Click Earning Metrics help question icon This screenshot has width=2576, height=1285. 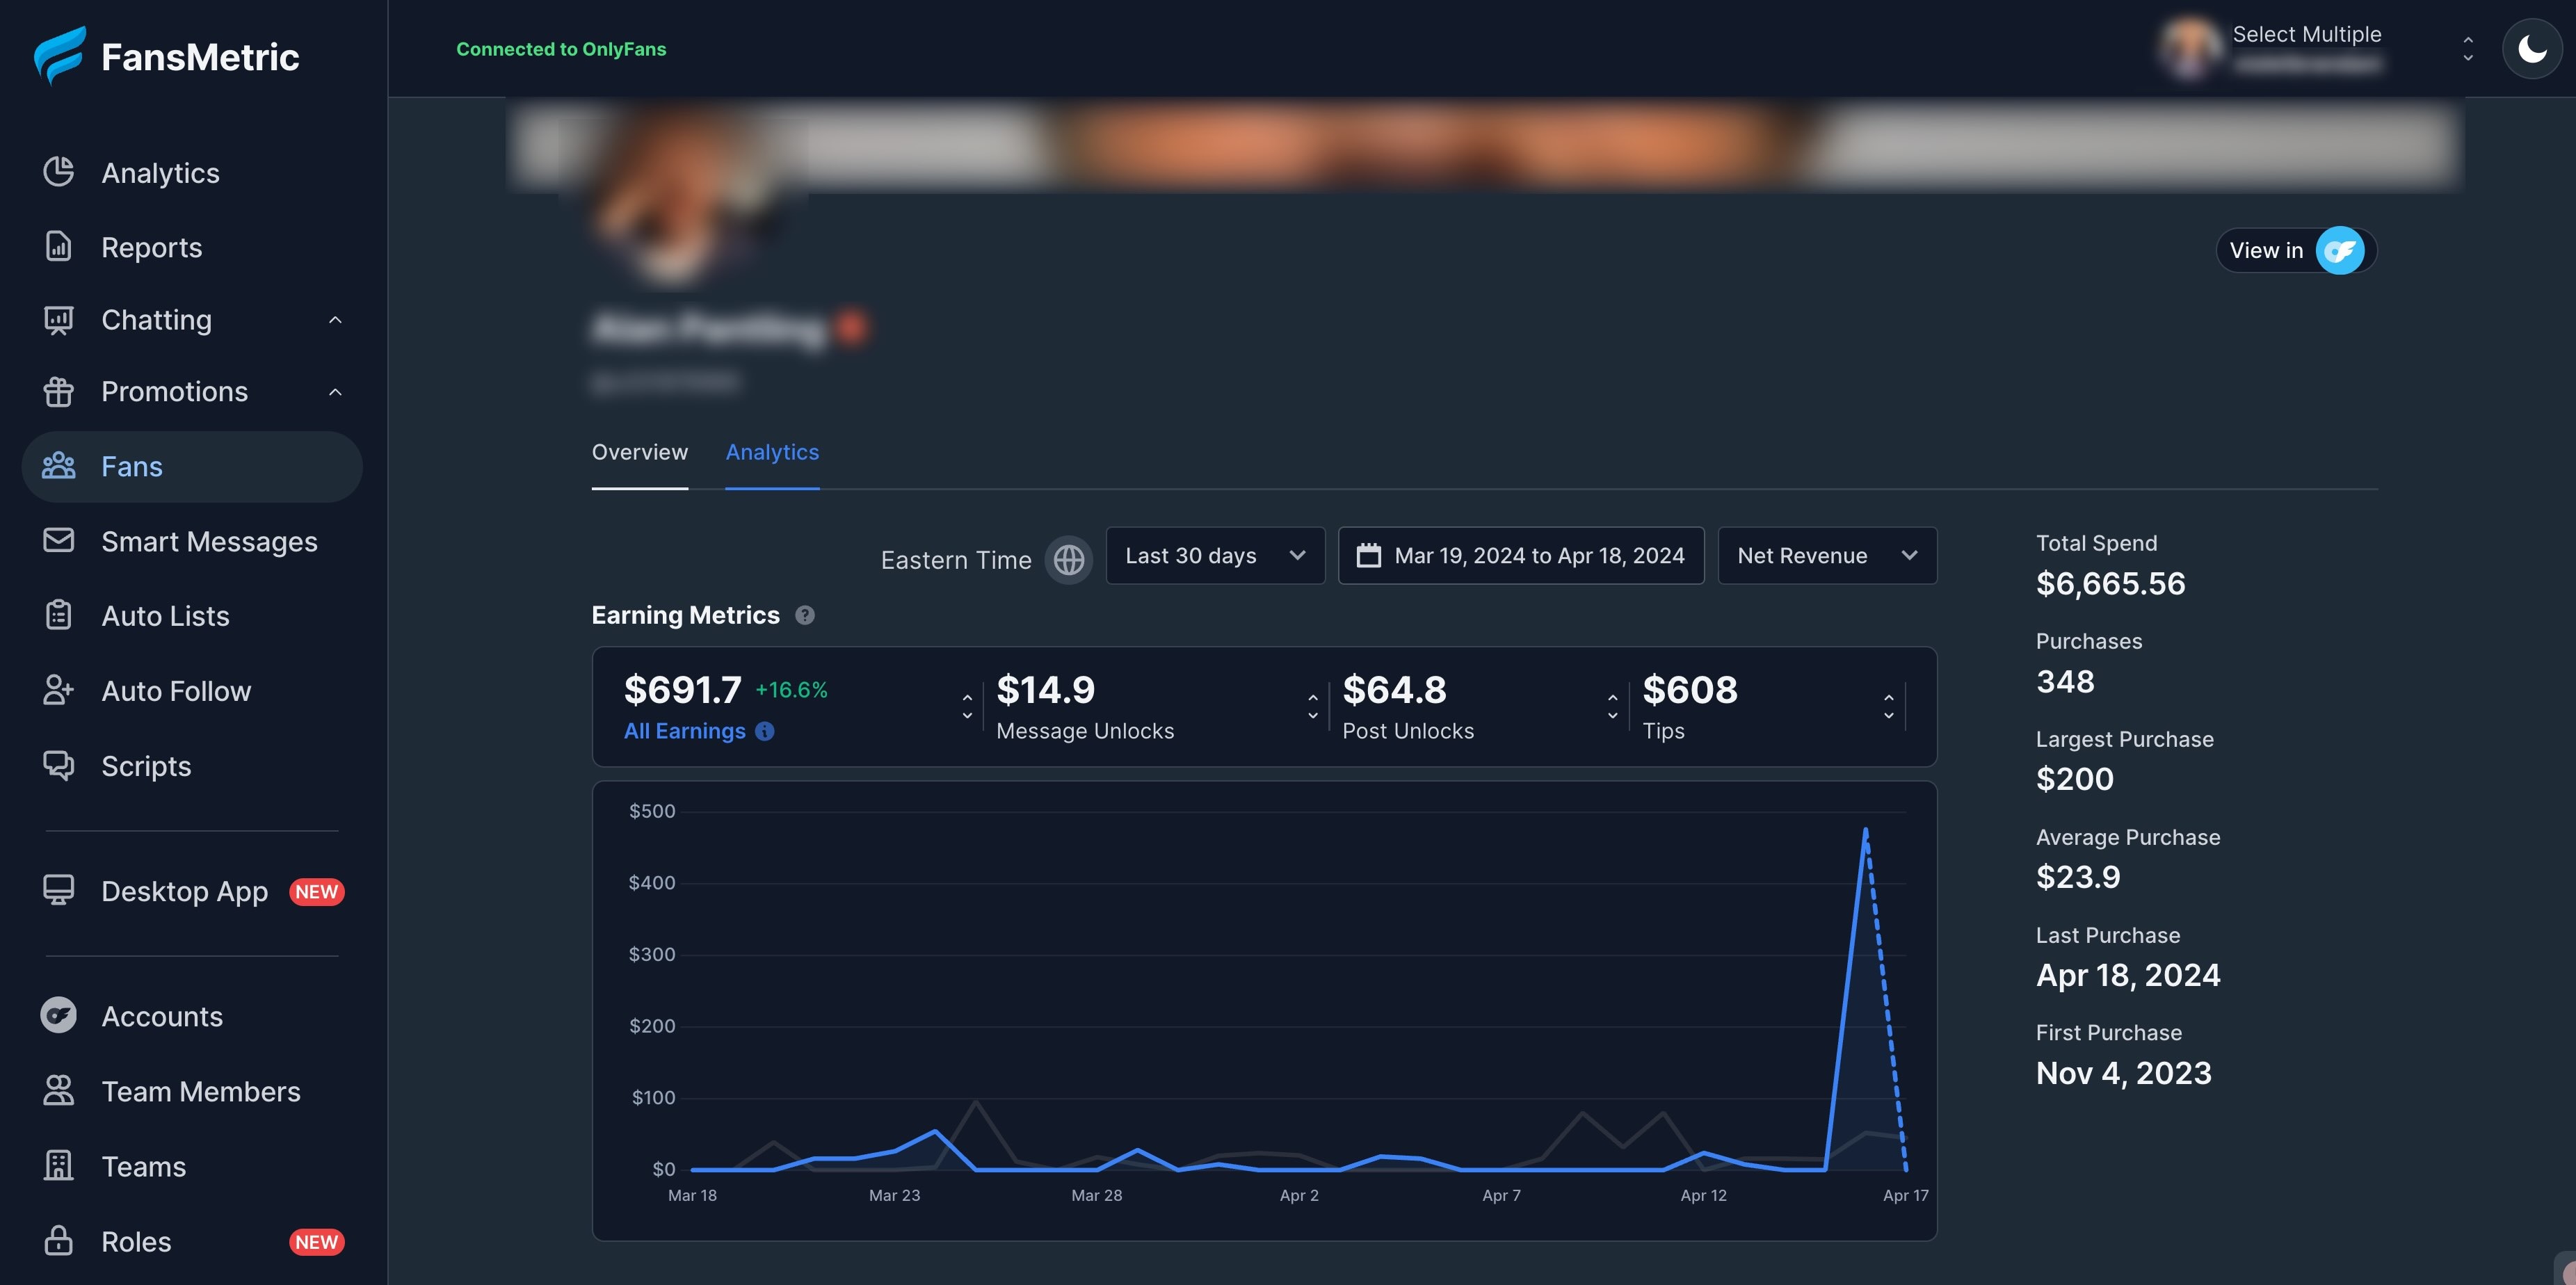click(804, 615)
